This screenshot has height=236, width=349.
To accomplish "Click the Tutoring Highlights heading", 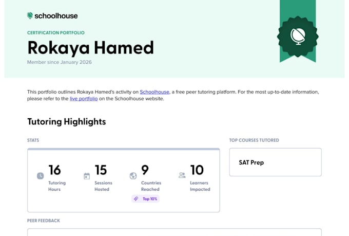I will tap(67, 122).
